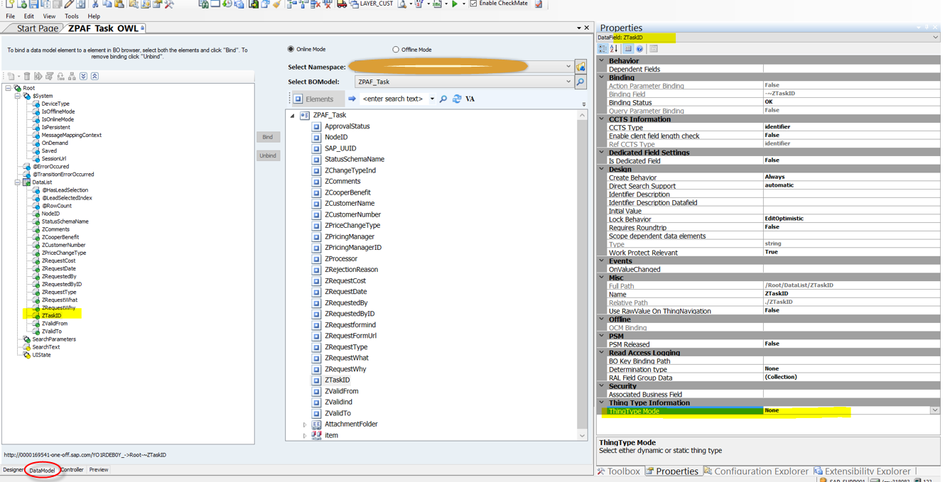Screen dimensions: 945x482
Task: Select the Online Mode radio button
Action: coord(291,50)
